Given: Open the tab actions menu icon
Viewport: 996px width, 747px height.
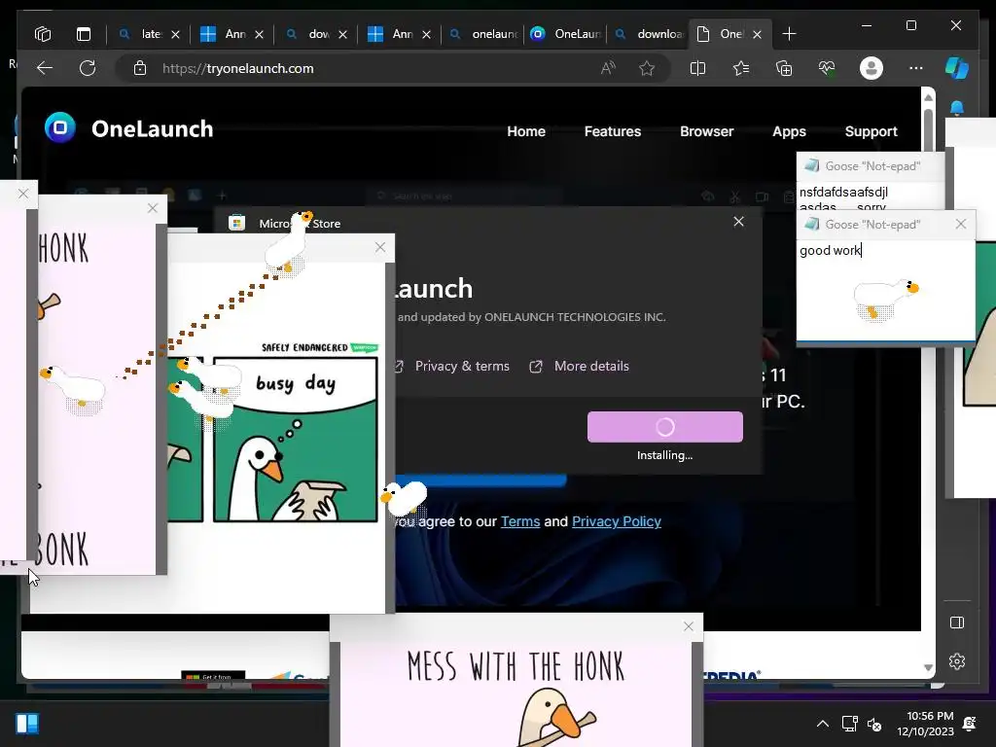Looking at the screenshot, I should [84, 34].
